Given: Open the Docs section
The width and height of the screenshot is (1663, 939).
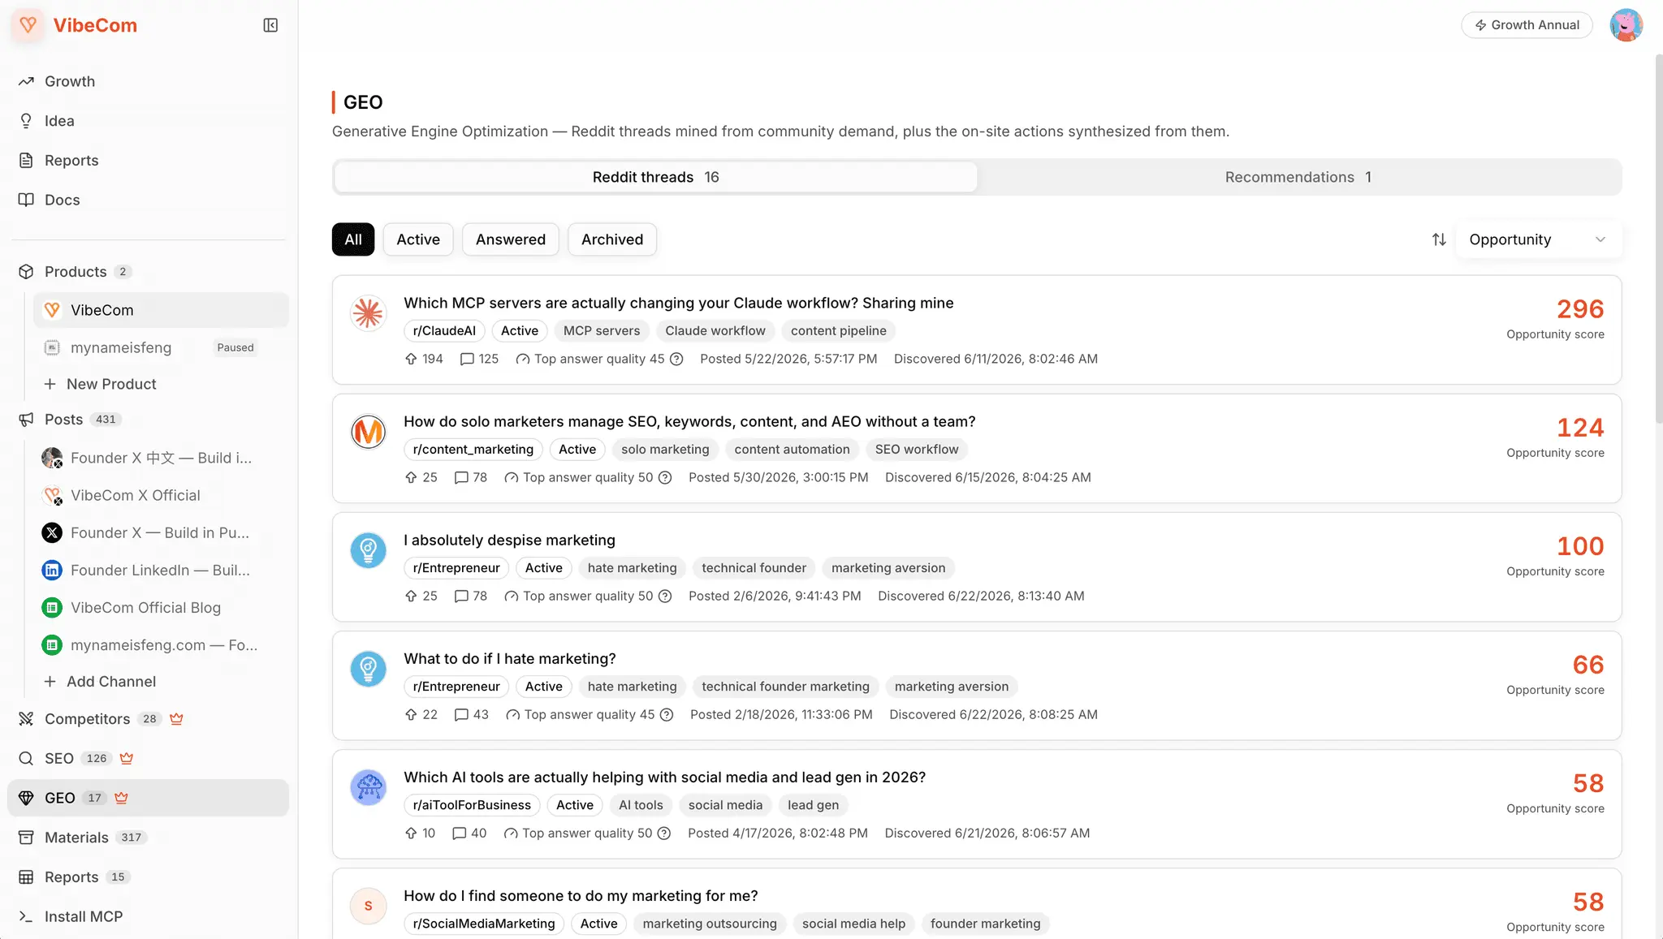Looking at the screenshot, I should coord(148,200).
